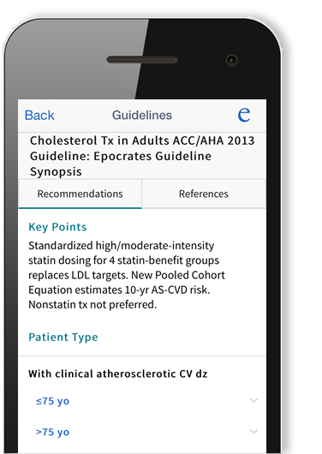Click 'Synopsis' word in guideline title

(56, 171)
